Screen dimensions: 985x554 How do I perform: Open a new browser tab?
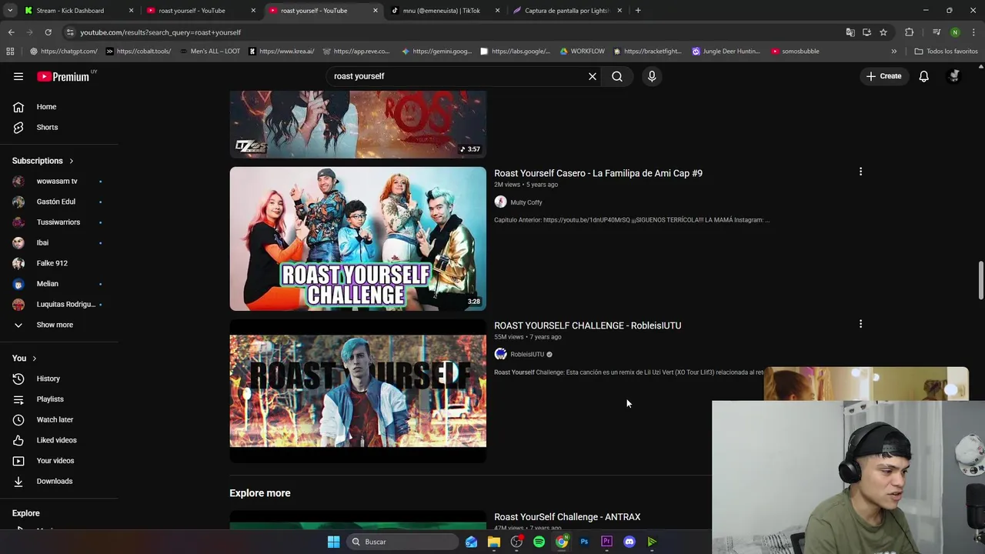pos(638,11)
